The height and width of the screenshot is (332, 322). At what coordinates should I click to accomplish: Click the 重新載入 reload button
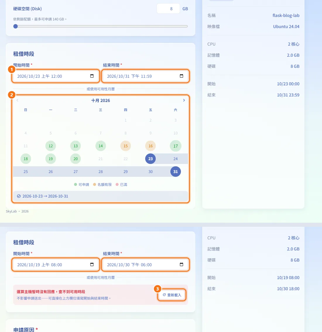pyautogui.click(x=172, y=295)
